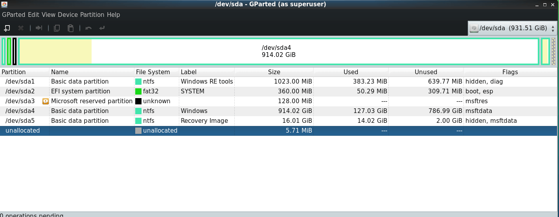Open the View menu

pyautogui.click(x=48, y=15)
